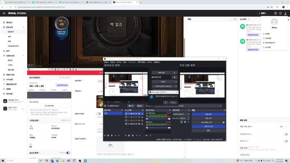Open OBS 도움말 menu
290x163 pixels.
click(x=157, y=62)
